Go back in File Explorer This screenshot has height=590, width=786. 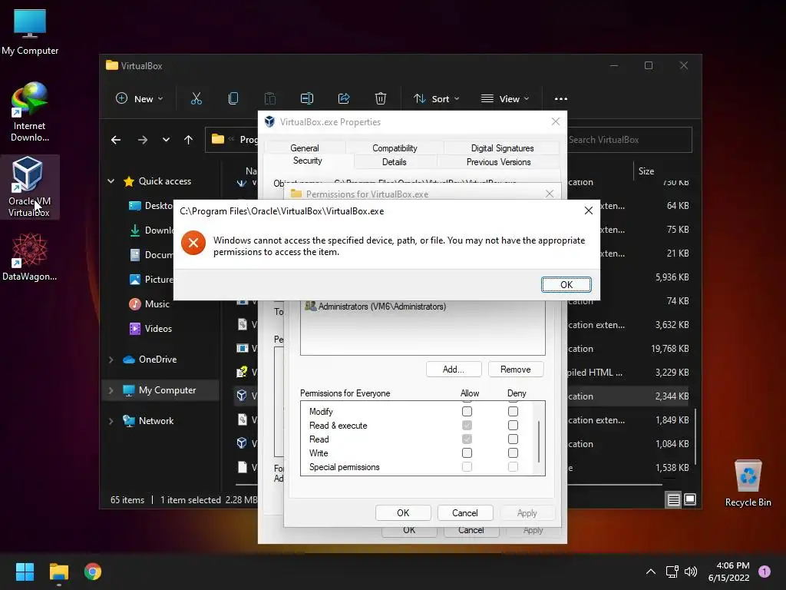(116, 140)
